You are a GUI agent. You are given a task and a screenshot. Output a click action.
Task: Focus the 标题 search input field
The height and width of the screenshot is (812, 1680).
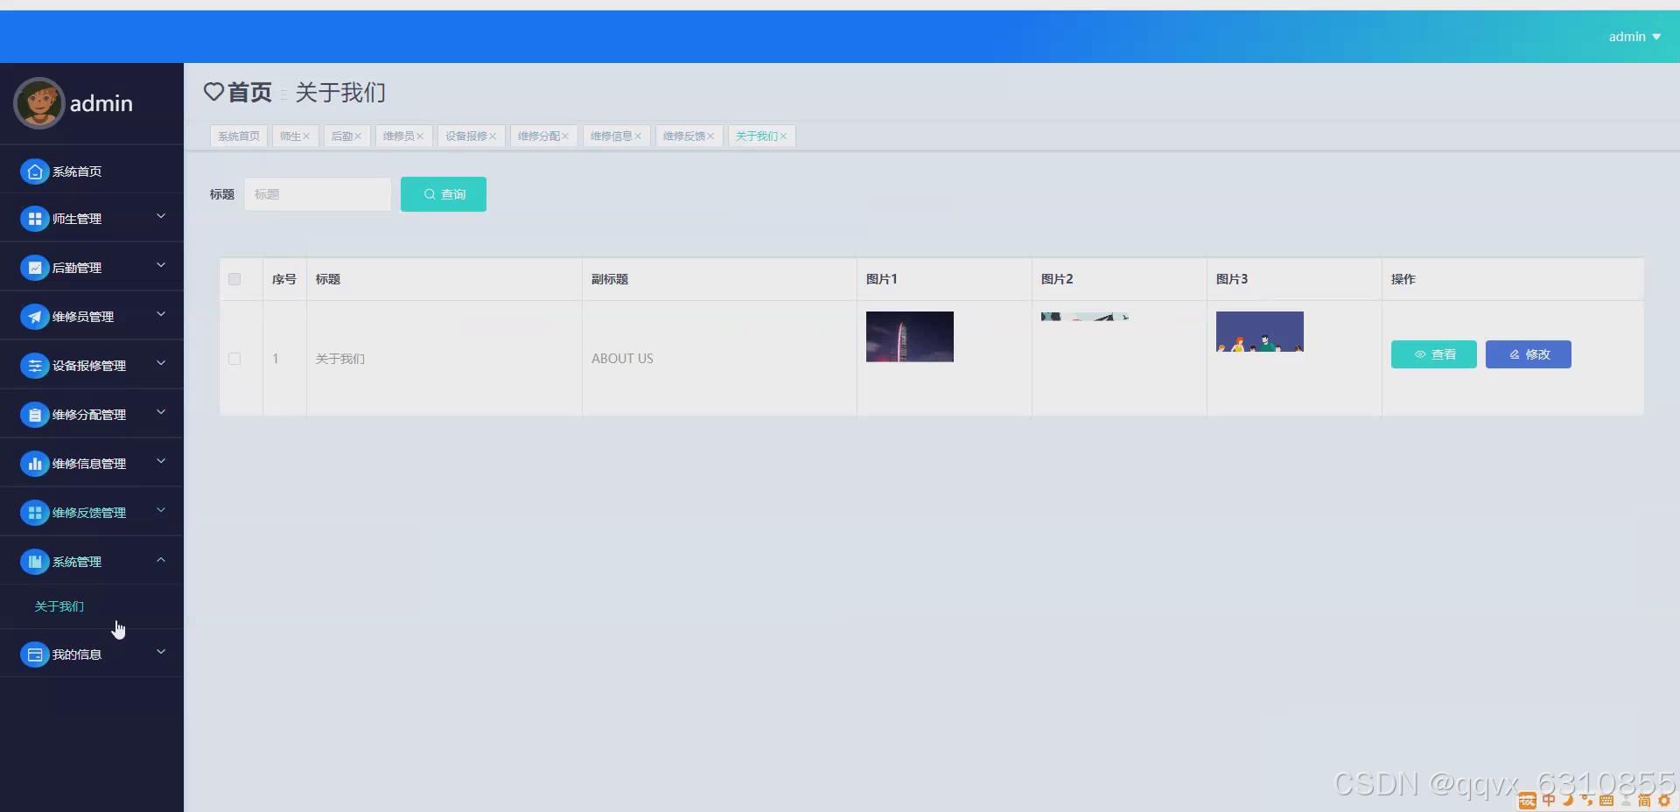point(318,194)
